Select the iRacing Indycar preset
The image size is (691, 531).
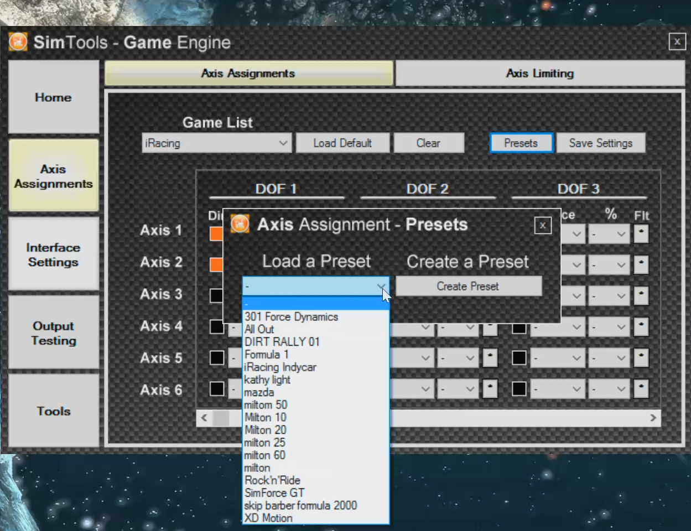coord(280,367)
